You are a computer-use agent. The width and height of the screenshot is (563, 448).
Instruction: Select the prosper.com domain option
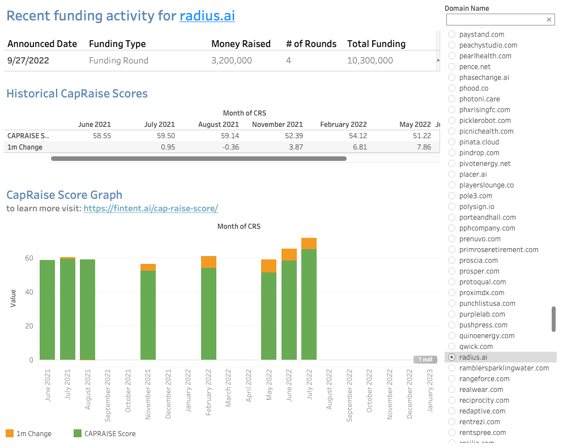tap(451, 271)
